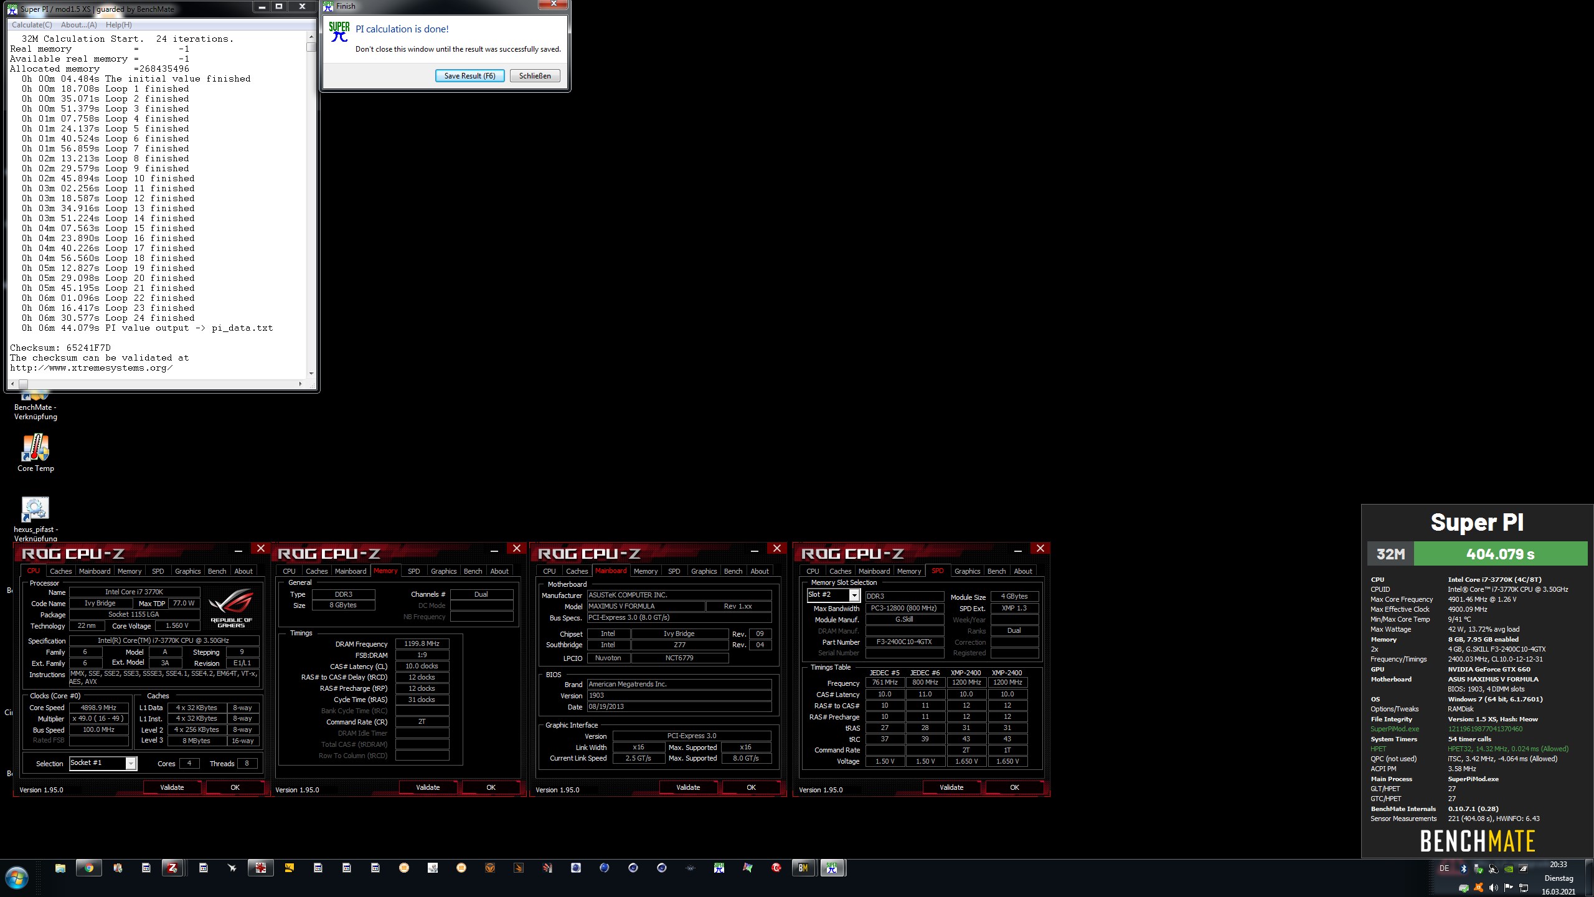Click the BIOS version 1903 field
Screen dimensions: 1594x897
tap(679, 695)
